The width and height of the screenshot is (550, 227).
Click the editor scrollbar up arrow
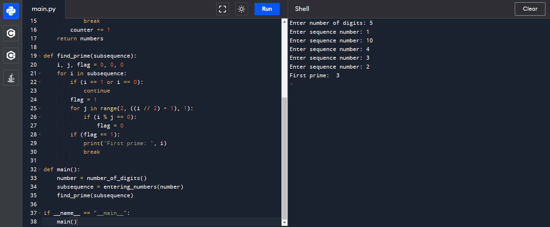pyautogui.click(x=284, y=22)
